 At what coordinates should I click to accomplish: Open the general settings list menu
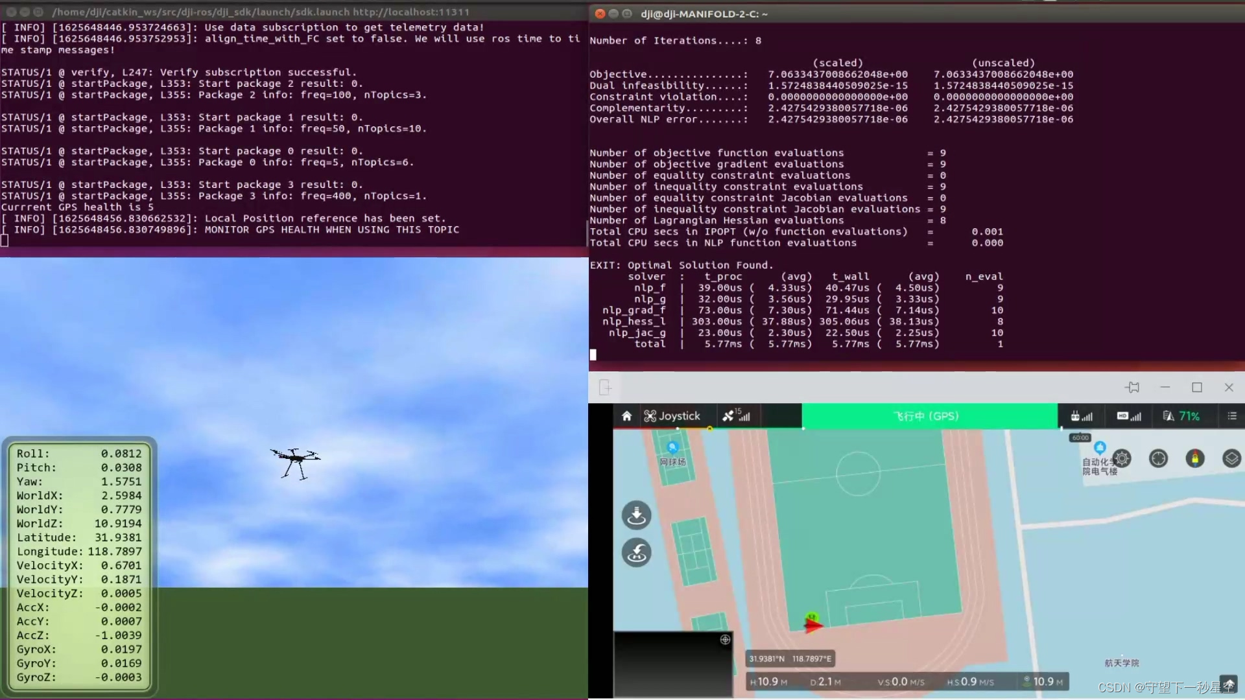[x=1231, y=416]
